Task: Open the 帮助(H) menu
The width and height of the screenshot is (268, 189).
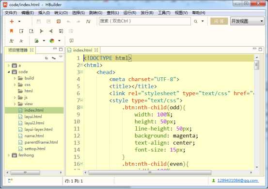Action: point(199,13)
